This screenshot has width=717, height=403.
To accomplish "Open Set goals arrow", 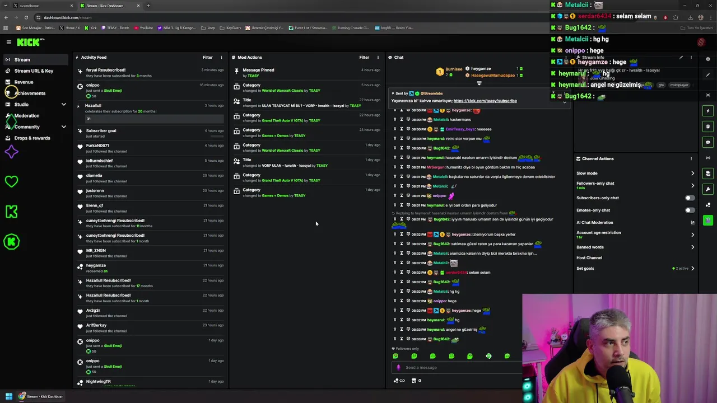I will 692,268.
